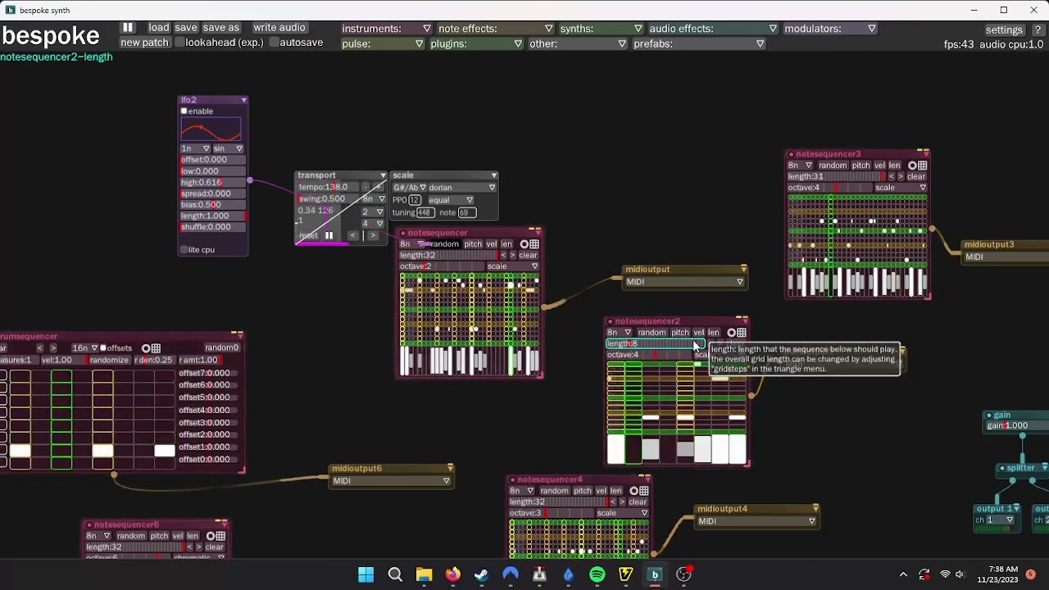
Task: Open the notesequencer scale mode dropdown
Action: point(512,266)
